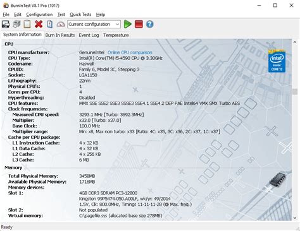
Task: Click the save results disk icon
Action: pyautogui.click(x=6, y=24)
